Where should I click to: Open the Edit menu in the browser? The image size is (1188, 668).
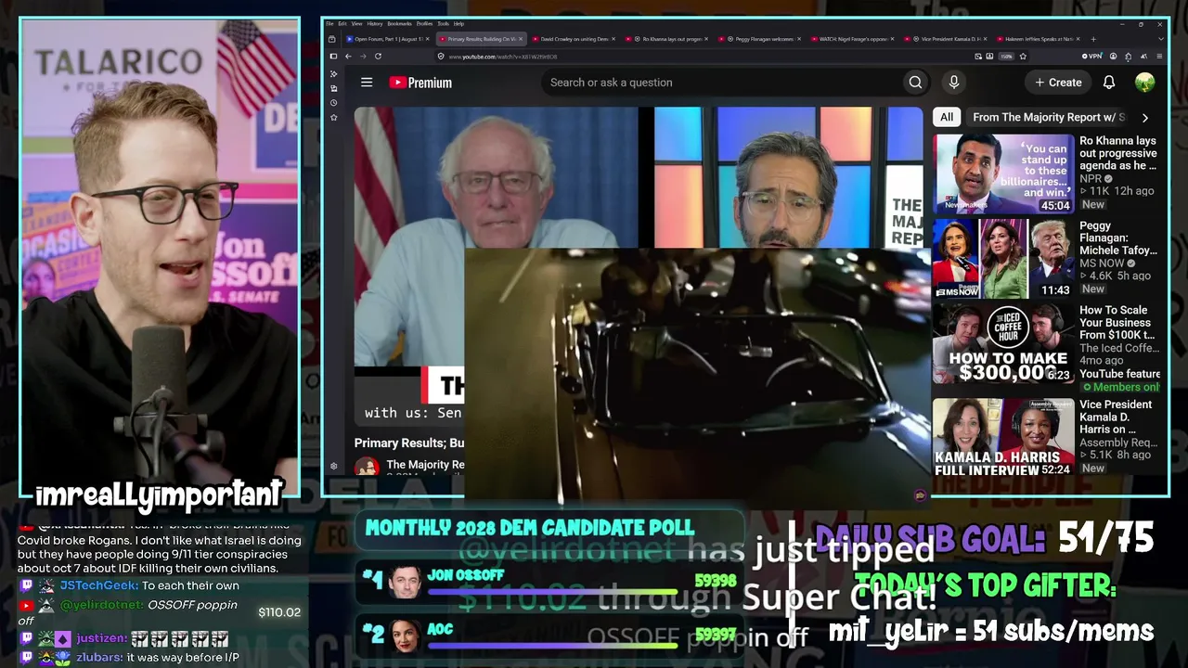(x=342, y=23)
